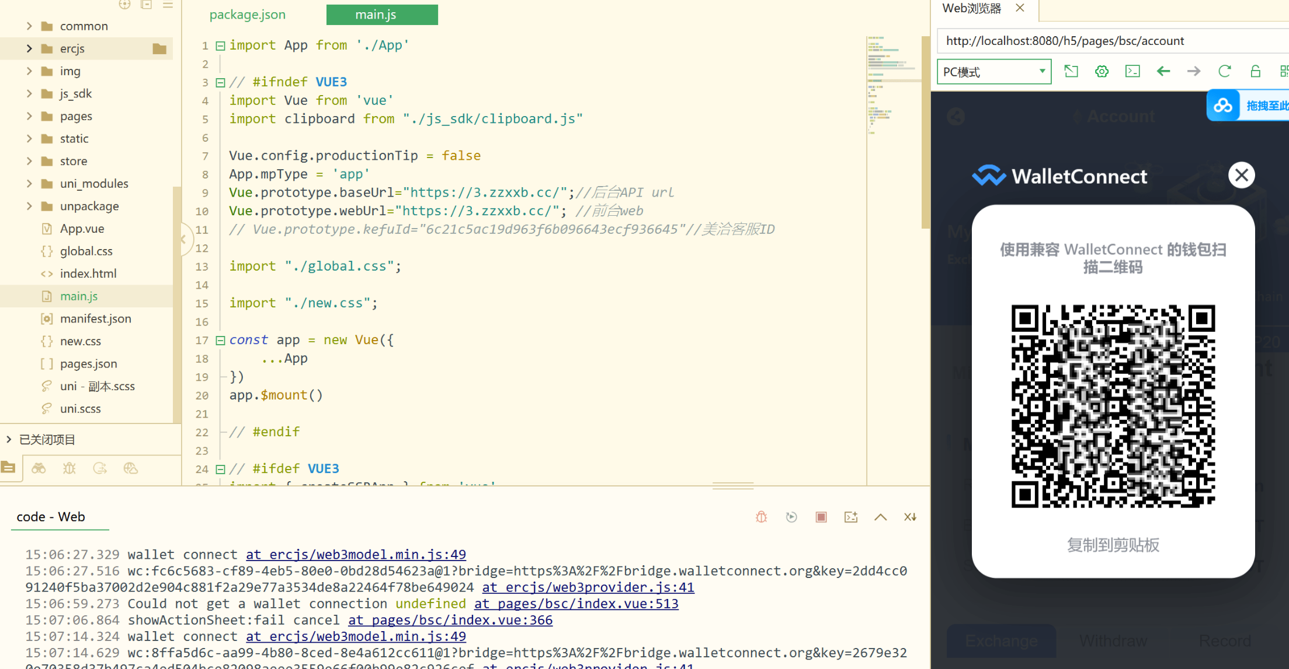Open global.css file
Image resolution: width=1289 pixels, height=669 pixels.
pos(86,251)
